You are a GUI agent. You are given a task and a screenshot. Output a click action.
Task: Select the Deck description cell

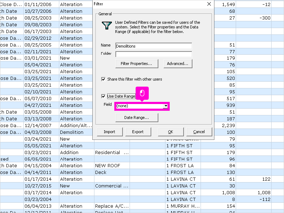(x=112, y=172)
